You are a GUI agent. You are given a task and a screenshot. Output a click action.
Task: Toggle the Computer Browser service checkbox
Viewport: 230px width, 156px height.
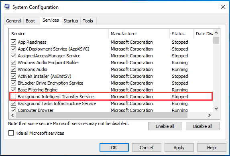[x=13, y=110]
